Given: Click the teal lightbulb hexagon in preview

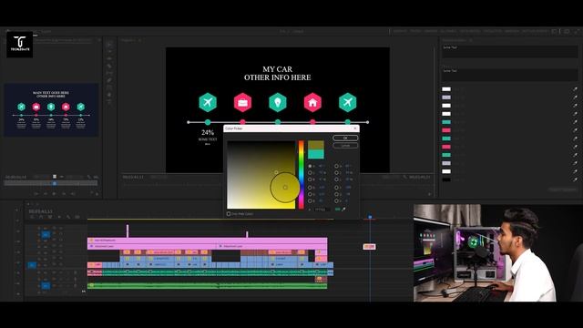Looking at the screenshot, I should 277,102.
